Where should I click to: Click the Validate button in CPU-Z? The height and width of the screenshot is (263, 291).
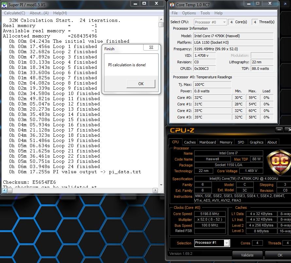(247, 255)
